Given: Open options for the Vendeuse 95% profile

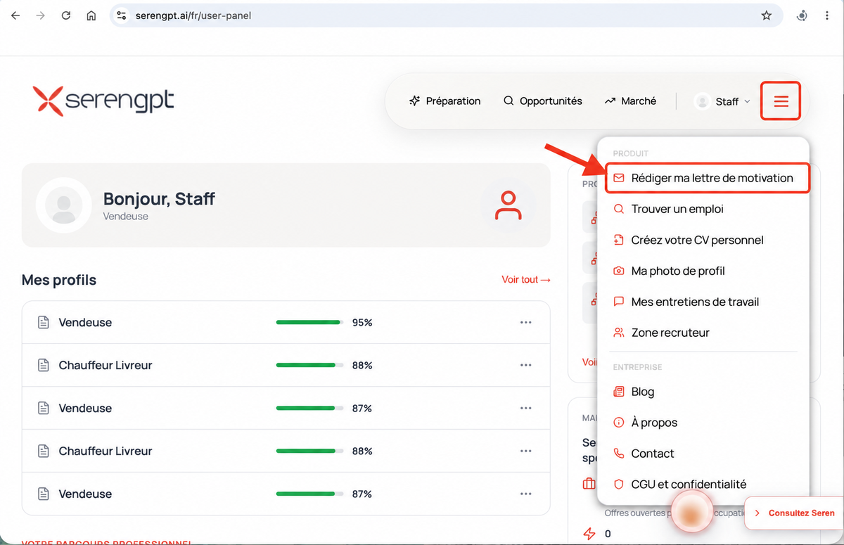Looking at the screenshot, I should tap(525, 322).
